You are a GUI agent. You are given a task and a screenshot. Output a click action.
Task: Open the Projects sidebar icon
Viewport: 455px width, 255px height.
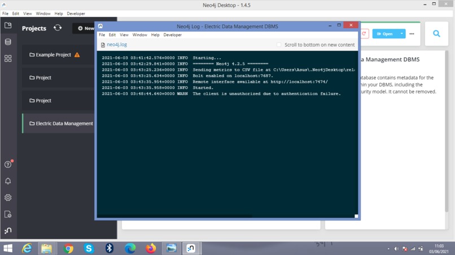point(8,25)
